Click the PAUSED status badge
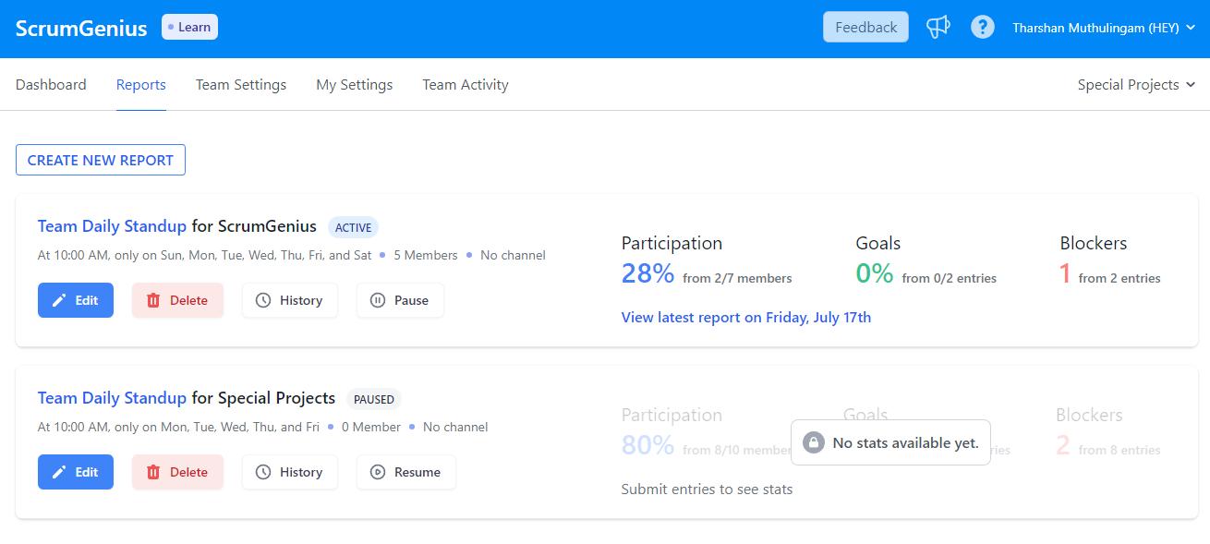1210x544 pixels. [x=374, y=399]
